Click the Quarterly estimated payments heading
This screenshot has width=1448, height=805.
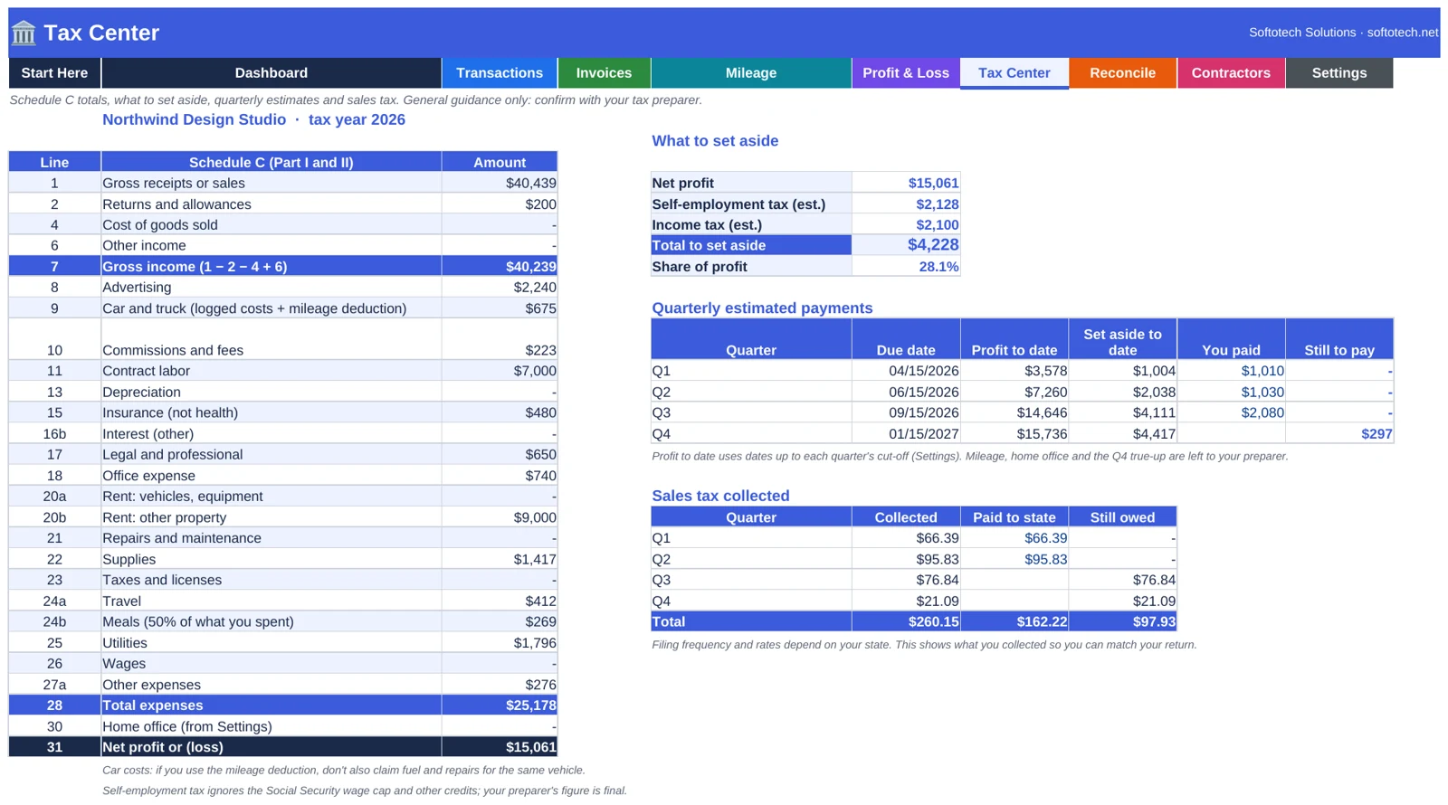click(x=762, y=308)
